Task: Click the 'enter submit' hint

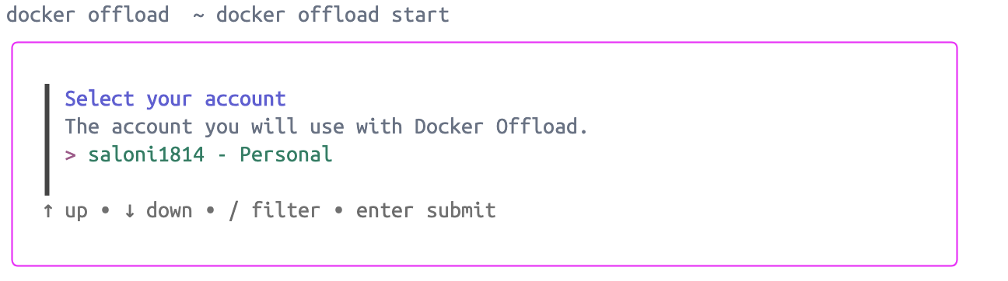Action: [426, 210]
